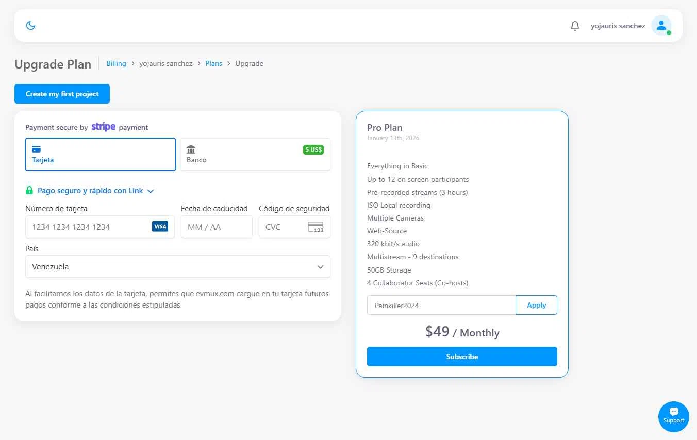The width and height of the screenshot is (697, 440).
Task: Click the card terms disclaimer text
Action: [177, 299]
